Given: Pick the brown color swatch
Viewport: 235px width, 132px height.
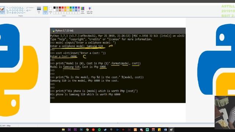Looking at the screenshot, I should (x=60, y=10).
